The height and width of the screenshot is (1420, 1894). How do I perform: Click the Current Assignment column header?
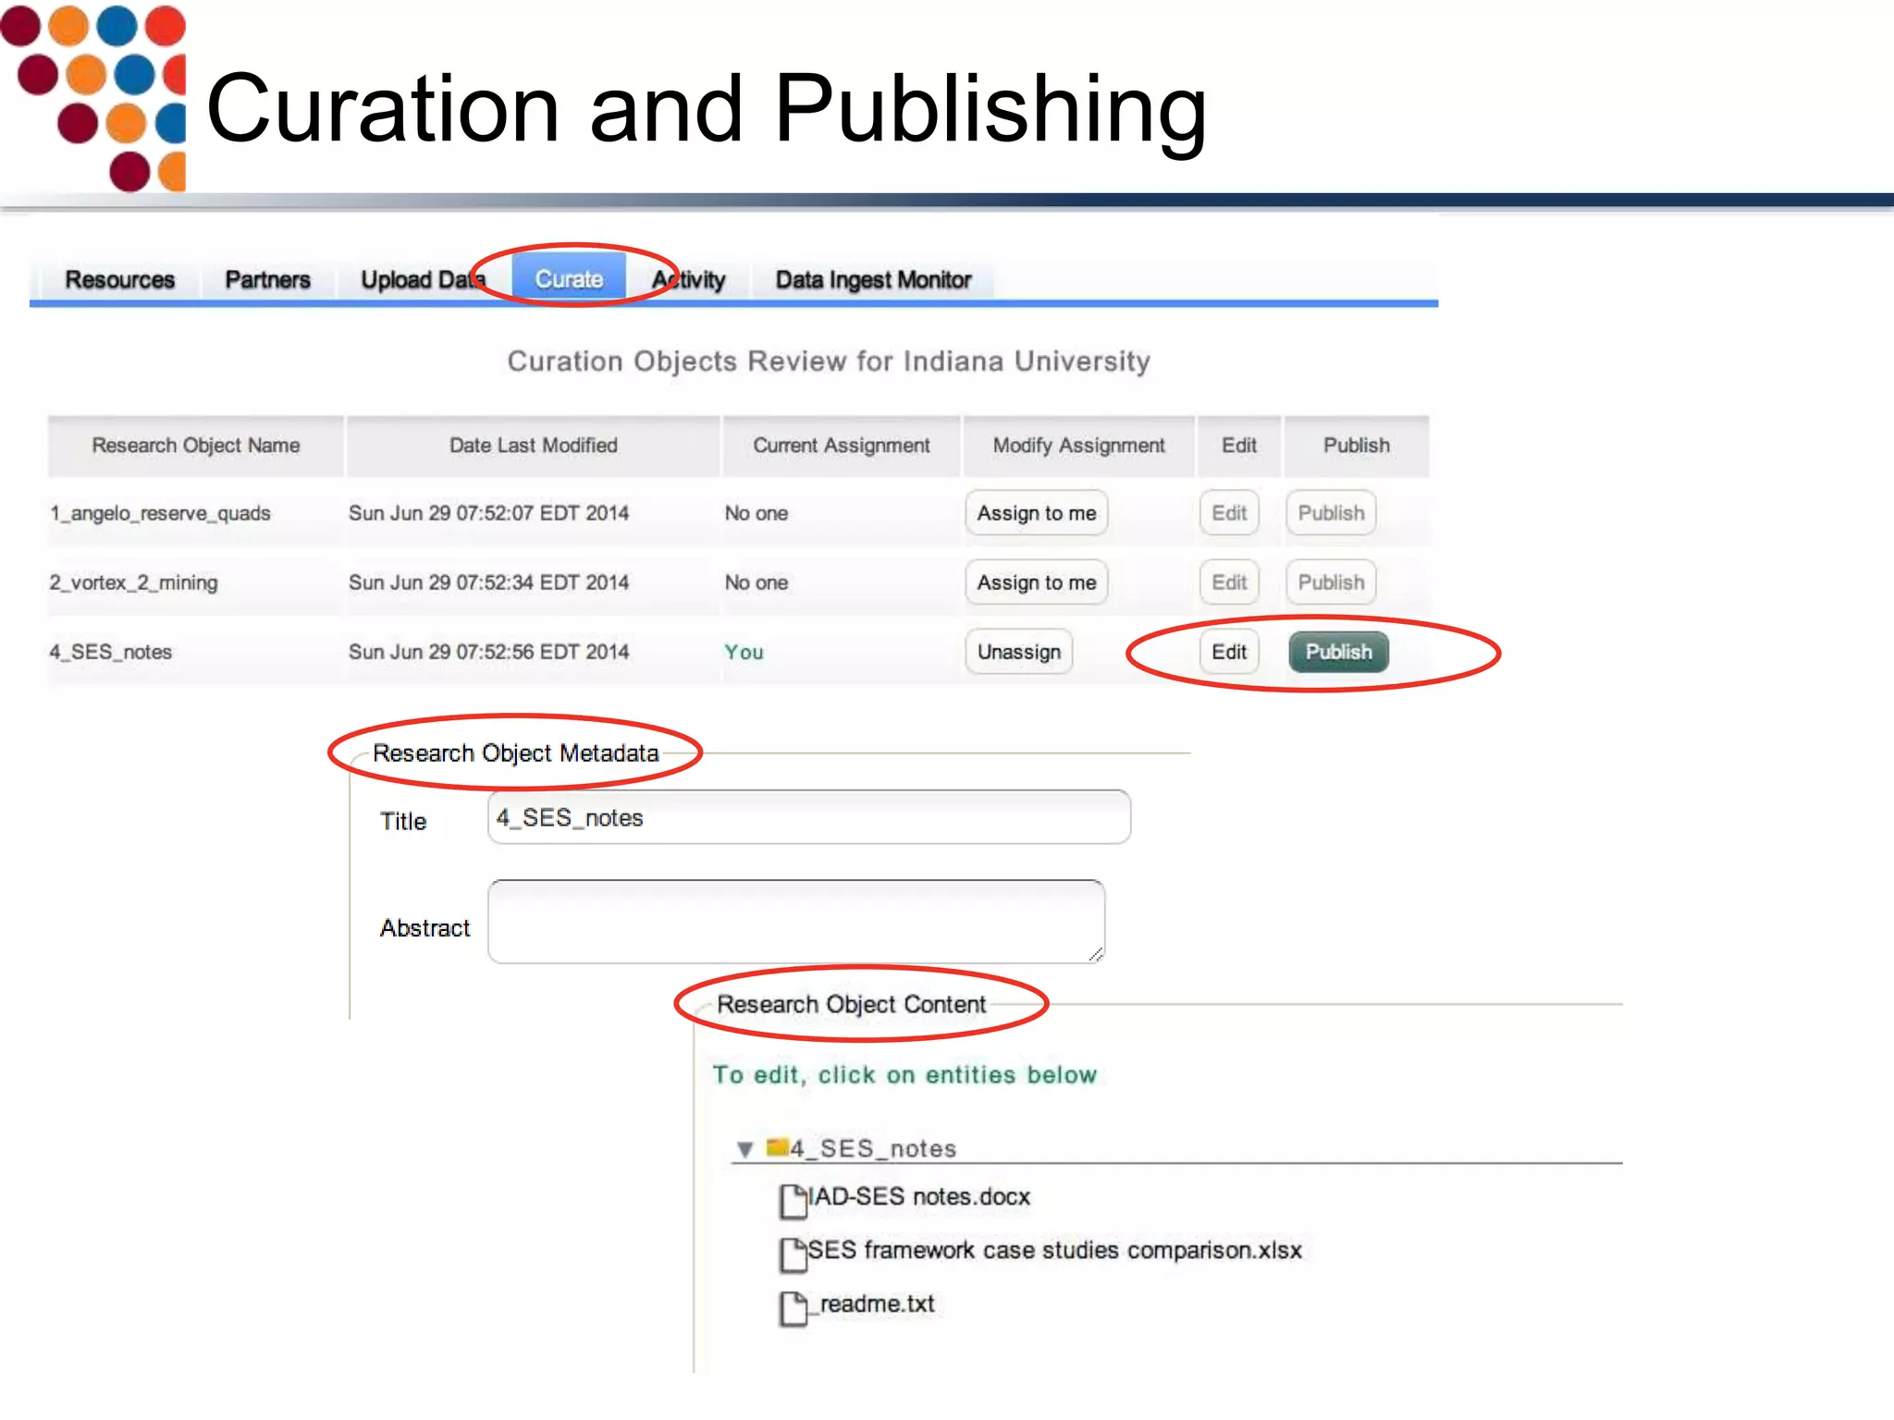pos(842,446)
